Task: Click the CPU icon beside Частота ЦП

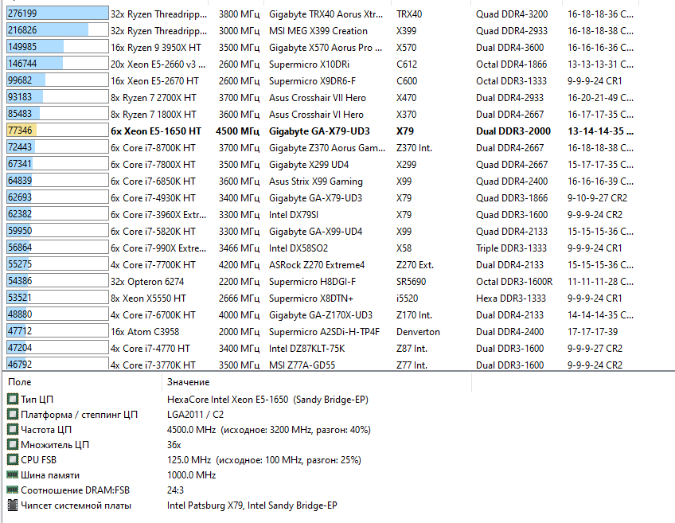Action: (13, 429)
